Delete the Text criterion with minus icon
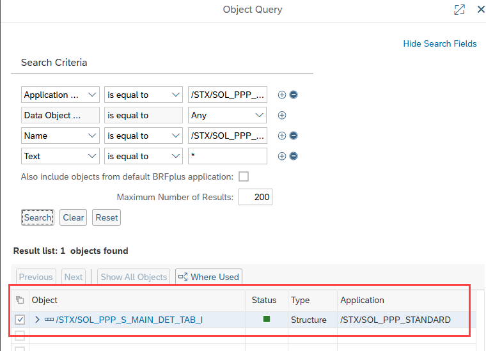 [294, 156]
